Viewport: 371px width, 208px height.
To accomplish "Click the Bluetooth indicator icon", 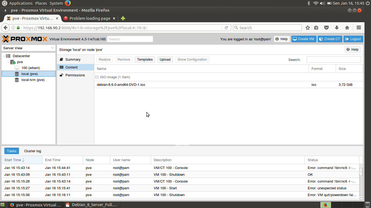I will click(x=309, y=3).
